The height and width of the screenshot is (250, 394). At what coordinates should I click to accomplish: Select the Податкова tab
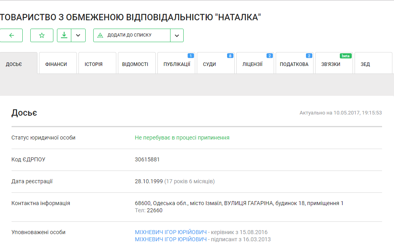click(294, 64)
